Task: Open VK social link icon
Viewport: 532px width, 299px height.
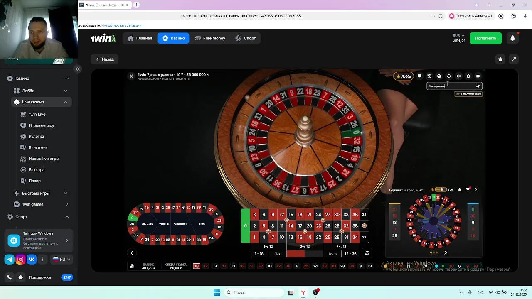Action: pyautogui.click(x=32, y=260)
